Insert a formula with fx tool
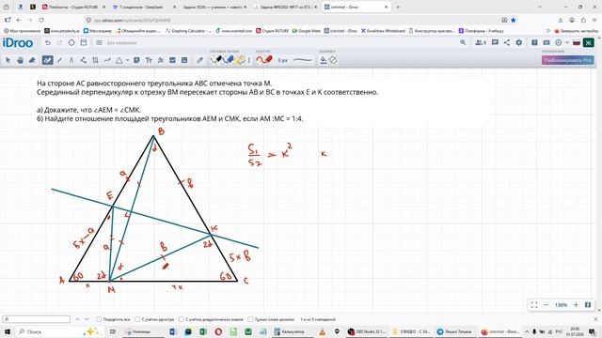Viewport: 602px width, 338px height. point(161,60)
